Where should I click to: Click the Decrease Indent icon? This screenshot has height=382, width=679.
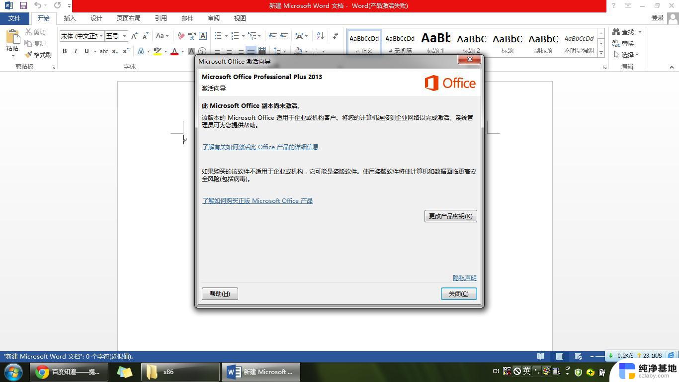(x=273, y=36)
